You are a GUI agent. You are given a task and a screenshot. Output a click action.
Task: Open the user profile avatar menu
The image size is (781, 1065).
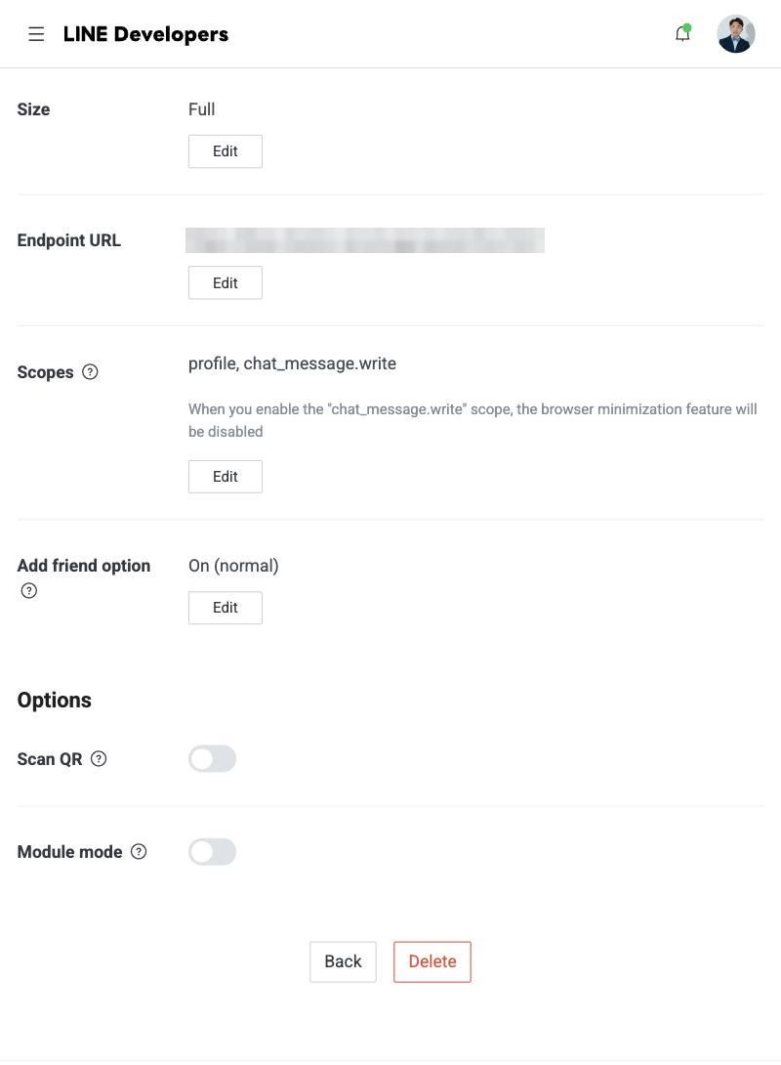coord(735,34)
